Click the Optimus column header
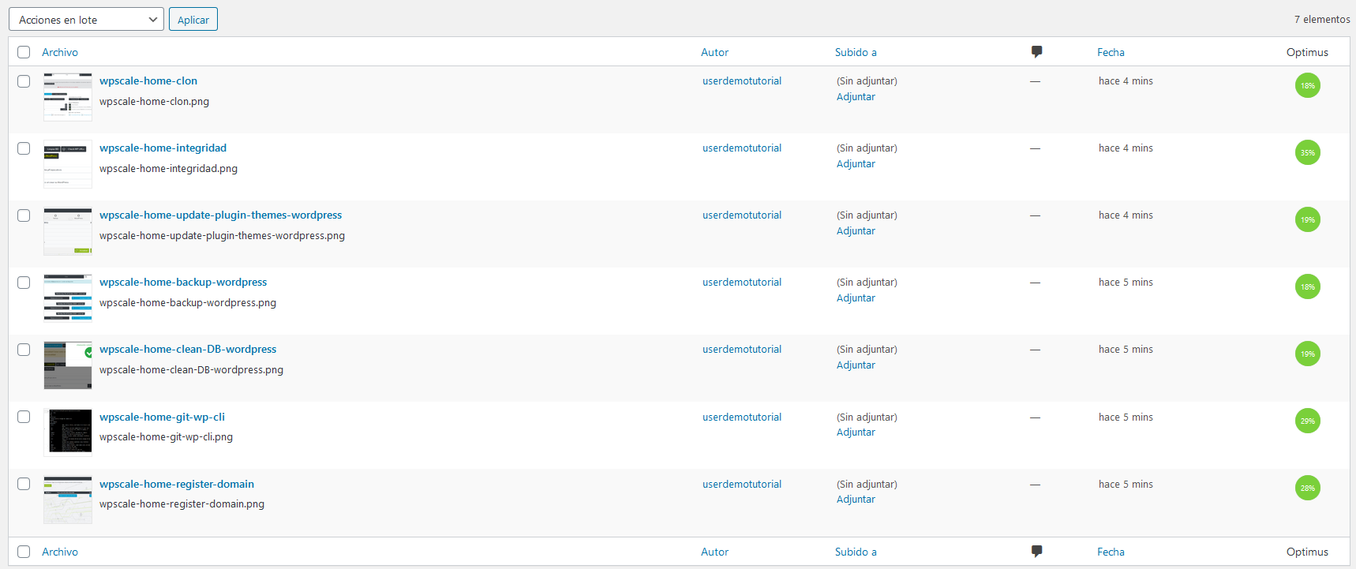This screenshot has height=569, width=1356. coord(1307,52)
